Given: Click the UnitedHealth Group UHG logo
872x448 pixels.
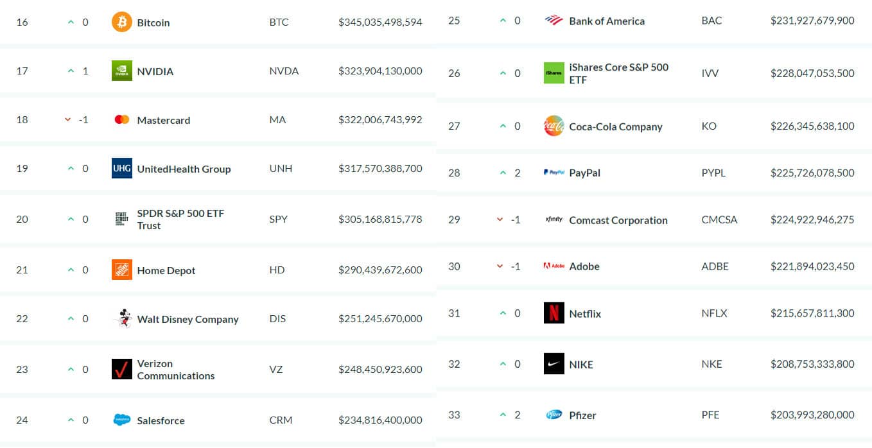Looking at the screenshot, I should pyautogui.click(x=121, y=168).
